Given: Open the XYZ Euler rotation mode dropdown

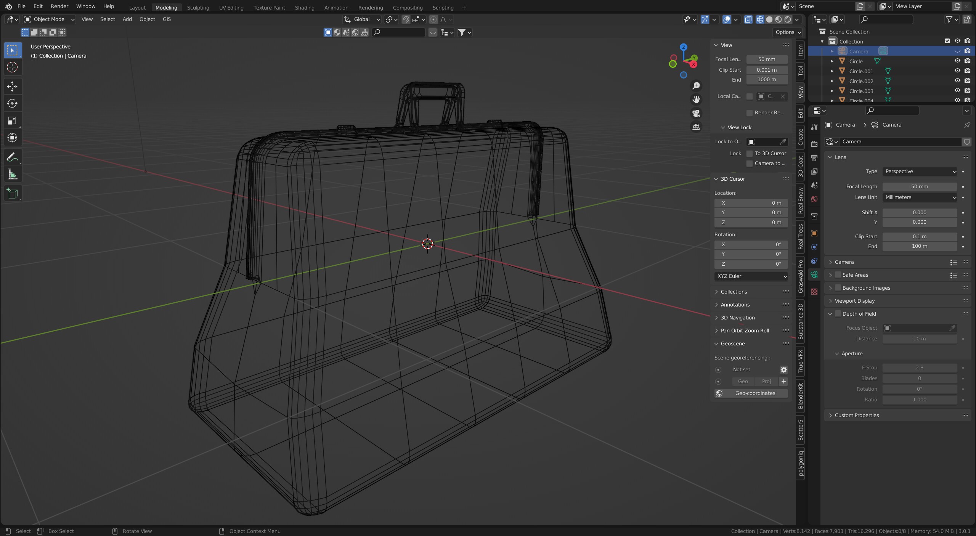Looking at the screenshot, I should tap(751, 276).
